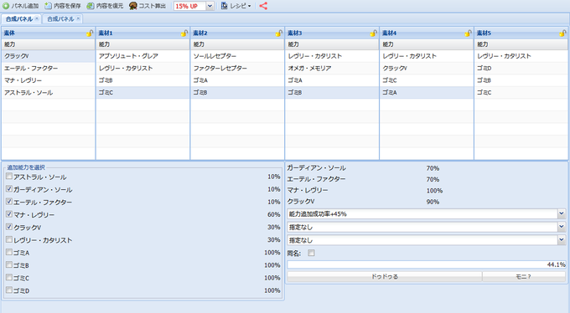
Task: Check the ゴミC checkbox
Action: [9, 277]
